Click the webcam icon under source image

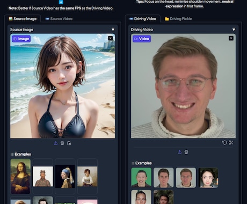click(62, 143)
